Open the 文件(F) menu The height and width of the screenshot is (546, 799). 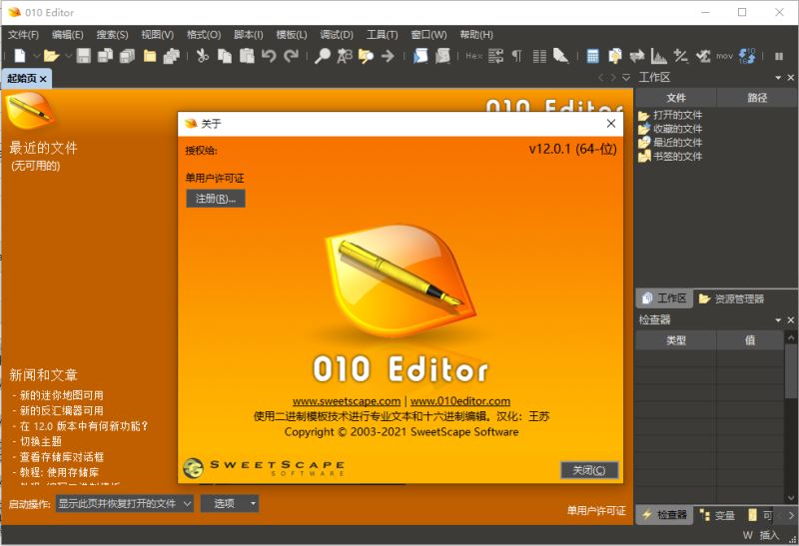click(x=23, y=35)
